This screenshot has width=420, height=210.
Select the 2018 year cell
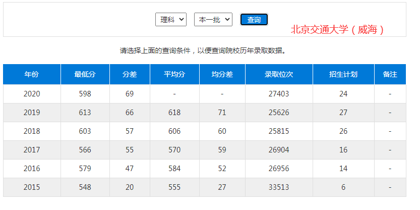click(32, 131)
